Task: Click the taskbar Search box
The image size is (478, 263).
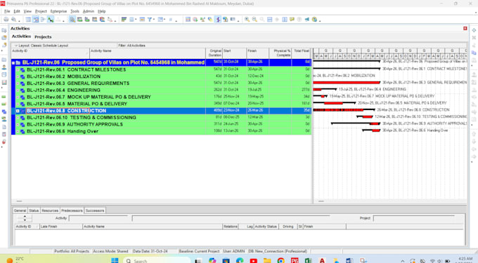Action: (x=157, y=261)
